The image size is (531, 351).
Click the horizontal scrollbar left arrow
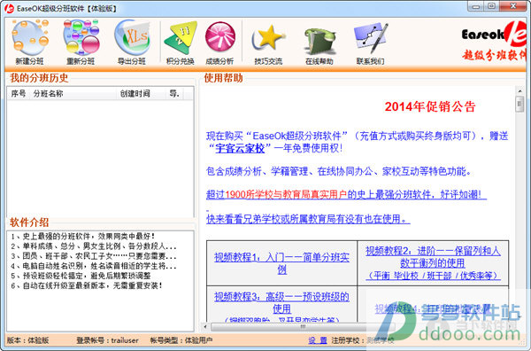[205, 326]
